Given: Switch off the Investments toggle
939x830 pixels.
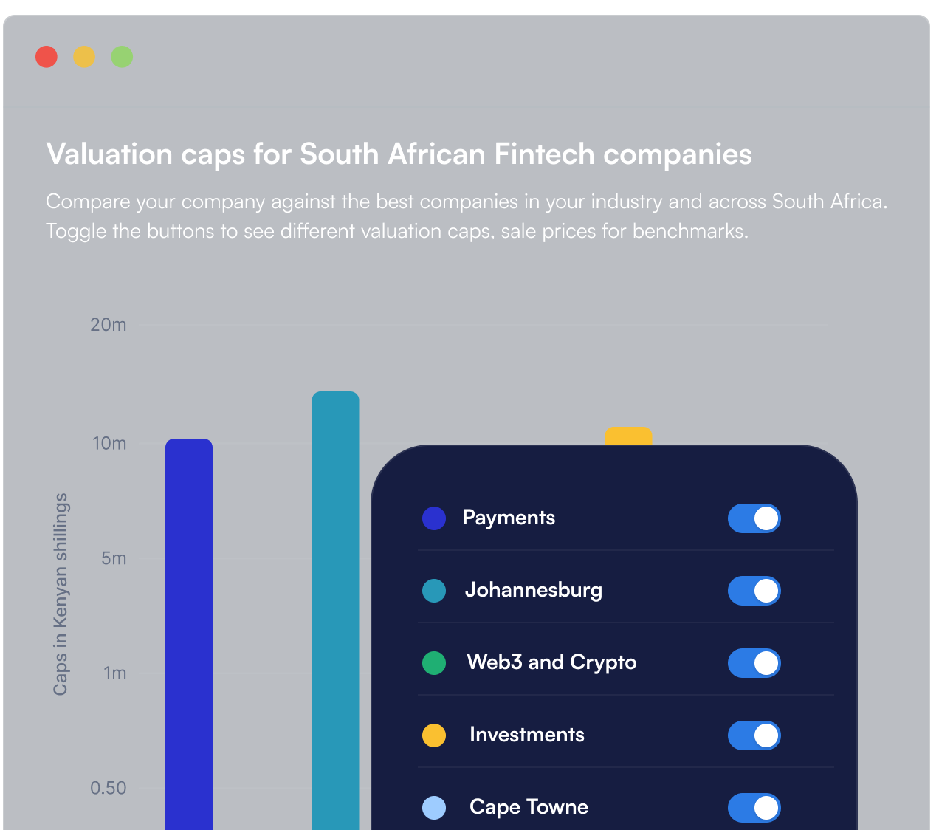Looking at the screenshot, I should click(754, 735).
